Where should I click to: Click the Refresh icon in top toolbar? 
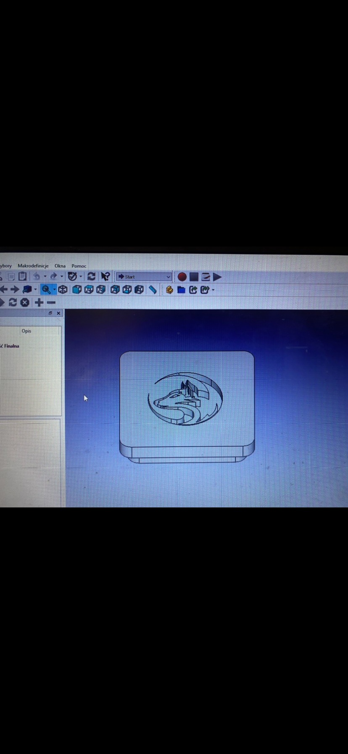91,276
